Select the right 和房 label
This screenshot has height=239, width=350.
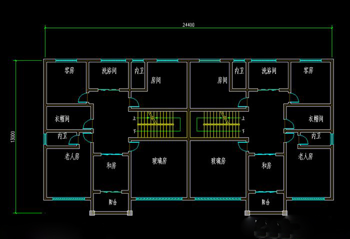(x=266, y=165)
